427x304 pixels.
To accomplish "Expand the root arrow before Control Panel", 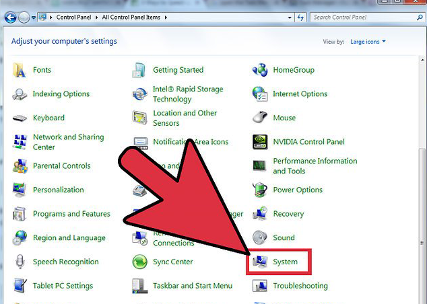I will [51, 17].
